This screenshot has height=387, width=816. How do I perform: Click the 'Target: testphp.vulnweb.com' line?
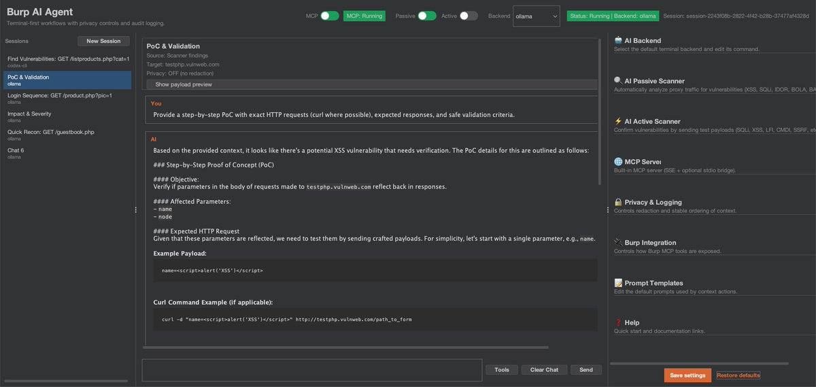tap(183, 64)
